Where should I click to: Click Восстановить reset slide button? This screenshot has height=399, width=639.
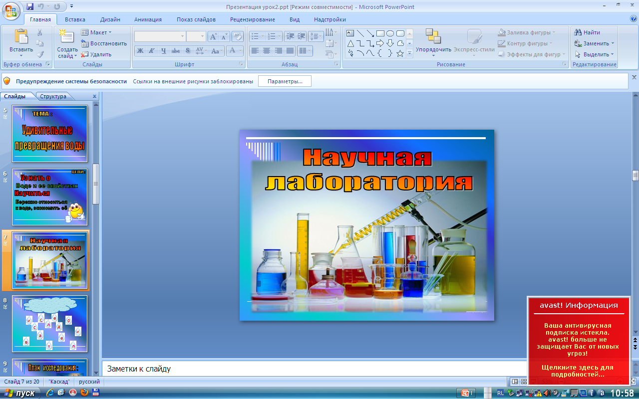104,43
